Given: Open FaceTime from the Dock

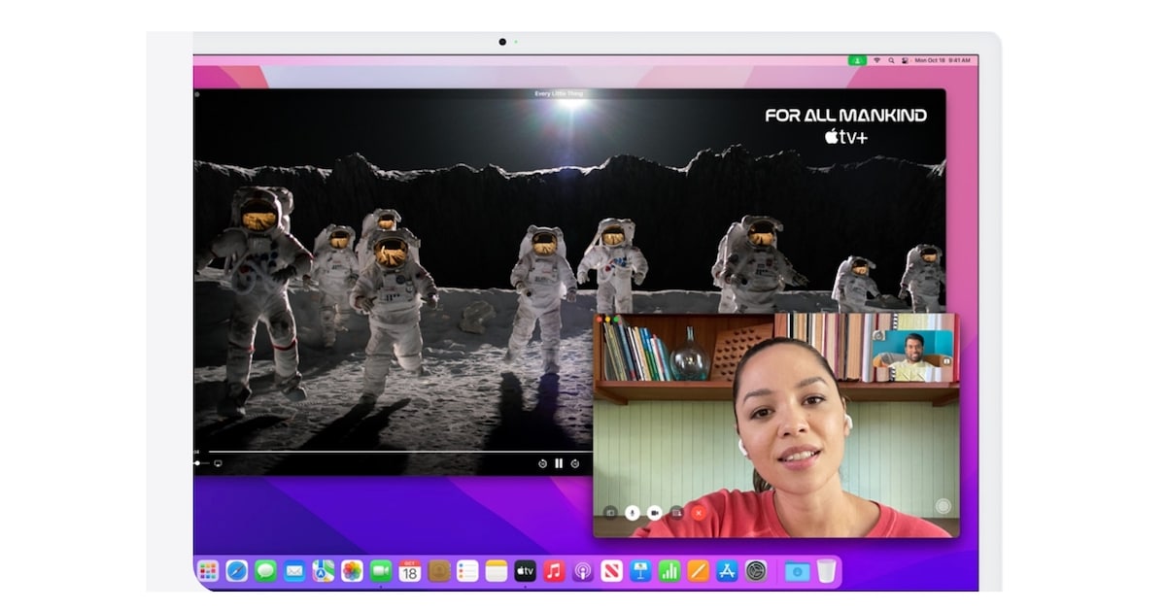Looking at the screenshot, I should (x=381, y=571).
